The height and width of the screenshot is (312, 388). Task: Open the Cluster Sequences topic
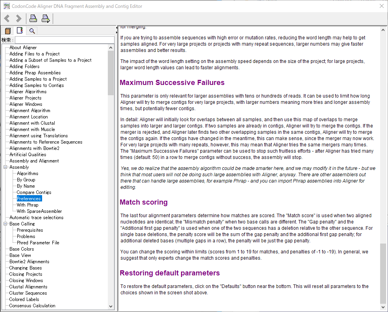pos(28,293)
